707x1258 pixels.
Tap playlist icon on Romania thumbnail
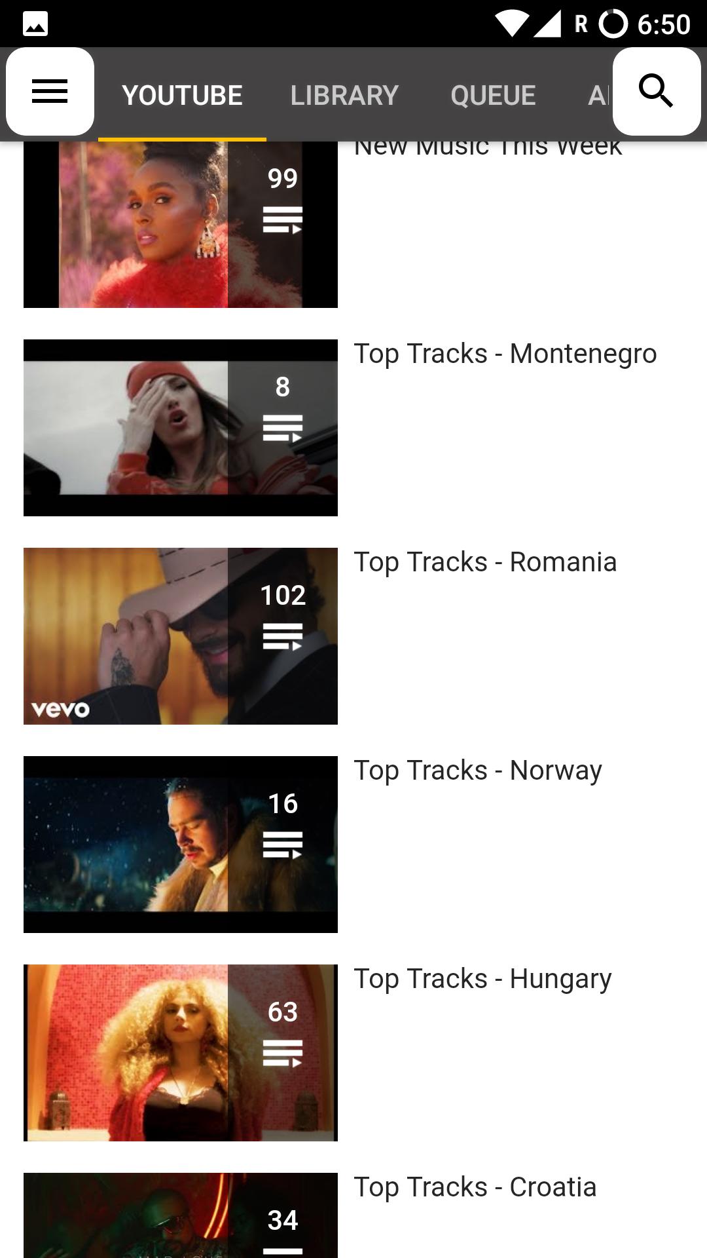(x=282, y=637)
